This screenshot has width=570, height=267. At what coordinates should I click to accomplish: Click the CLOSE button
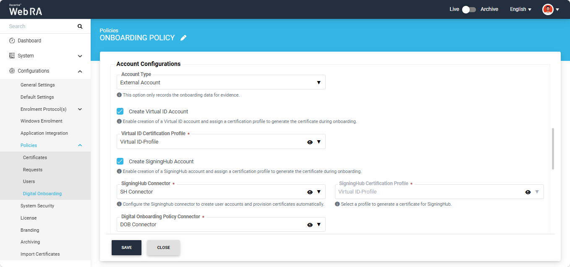[x=163, y=248]
